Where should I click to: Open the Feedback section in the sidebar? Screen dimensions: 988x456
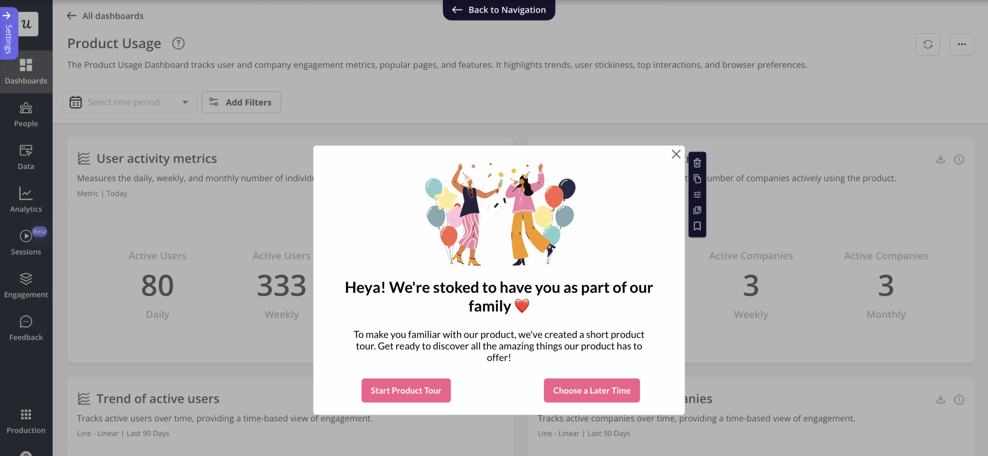pyautogui.click(x=25, y=328)
